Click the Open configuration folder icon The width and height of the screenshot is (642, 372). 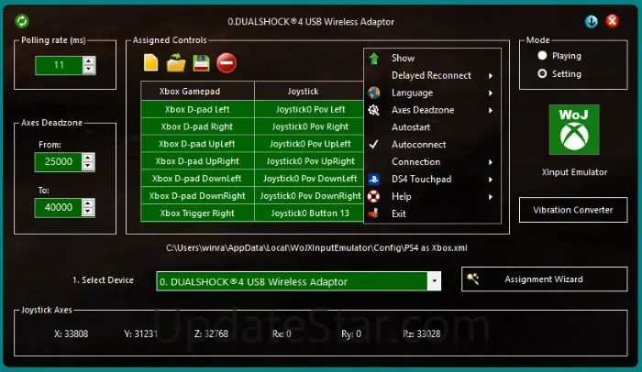[176, 62]
